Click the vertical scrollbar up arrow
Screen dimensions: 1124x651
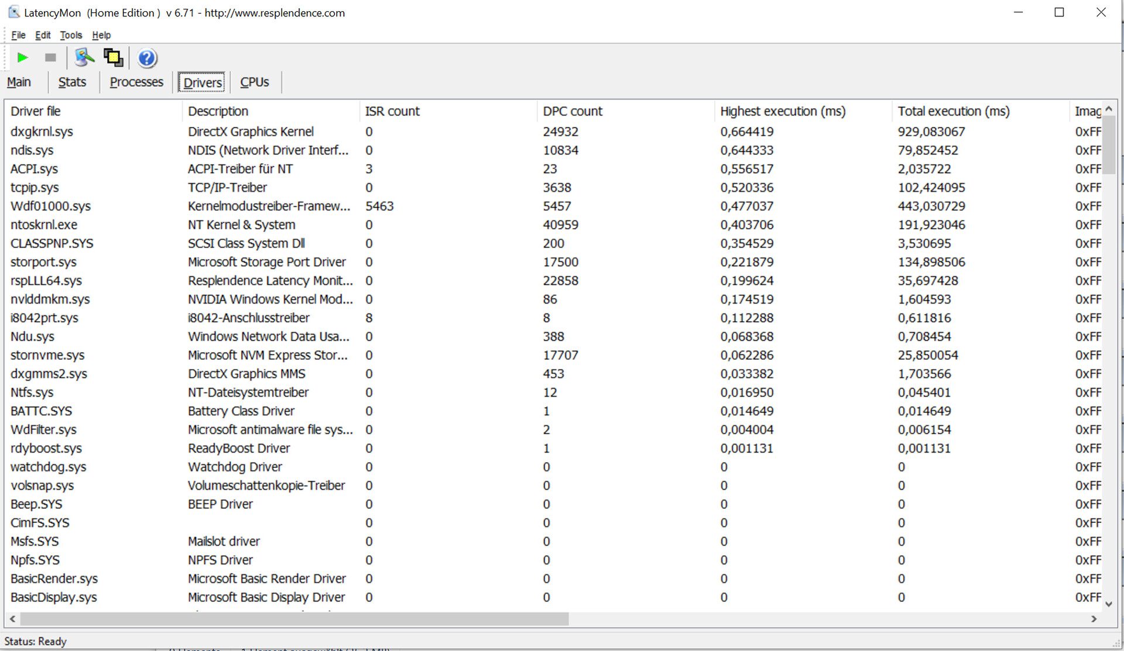click(1109, 109)
